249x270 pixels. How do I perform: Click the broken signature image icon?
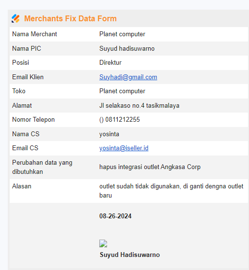pos(103,243)
